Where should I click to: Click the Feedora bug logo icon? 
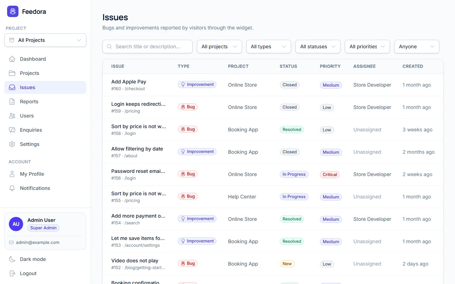[x=13, y=11]
